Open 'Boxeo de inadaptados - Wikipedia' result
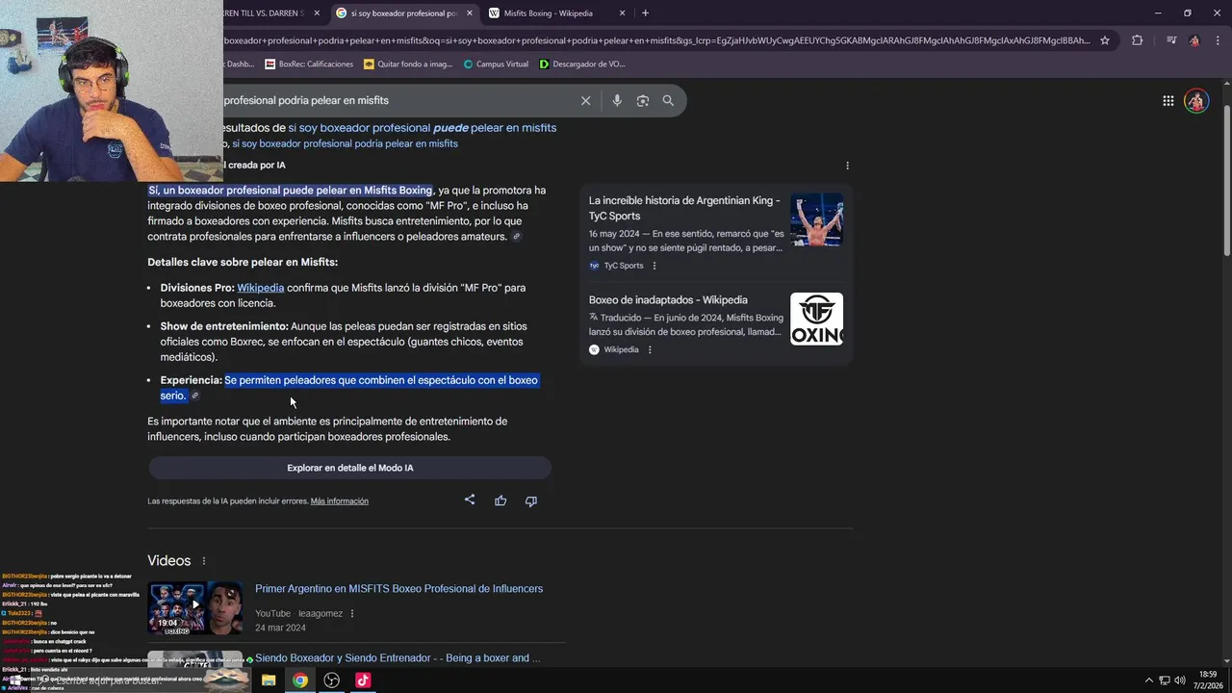This screenshot has width=1232, height=693. click(668, 300)
